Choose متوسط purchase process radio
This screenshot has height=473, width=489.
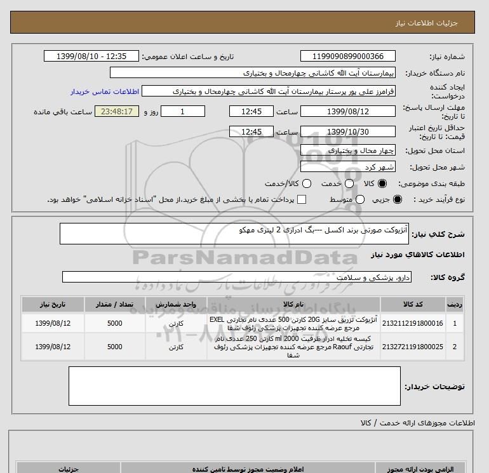(x=360, y=199)
